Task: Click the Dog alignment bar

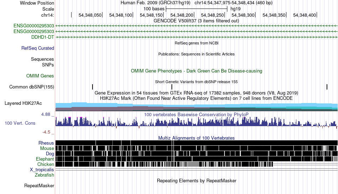Action: [197, 153]
